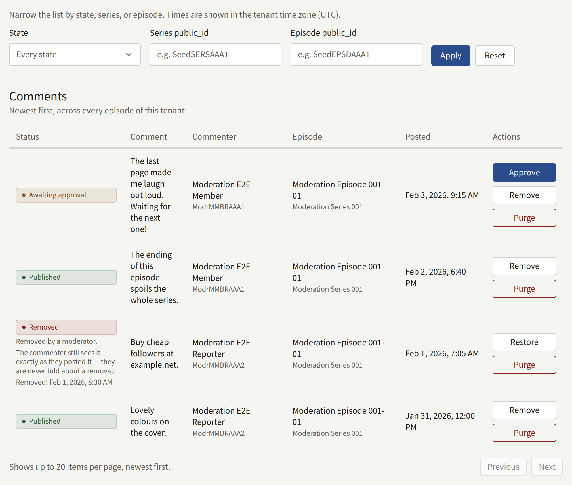Focus the Series public_id input field
Image resolution: width=572 pixels, height=485 pixels.
(x=216, y=54)
